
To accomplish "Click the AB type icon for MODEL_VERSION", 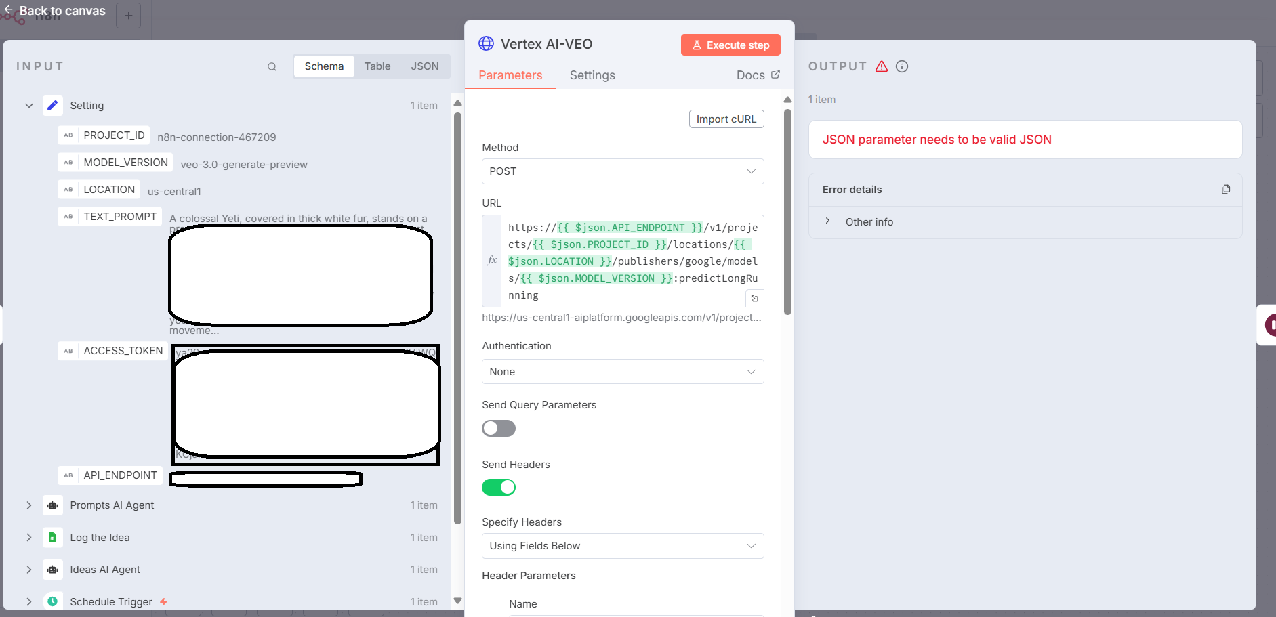I will (68, 163).
